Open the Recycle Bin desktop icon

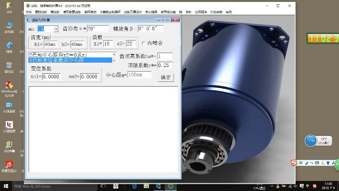click(x=9, y=67)
